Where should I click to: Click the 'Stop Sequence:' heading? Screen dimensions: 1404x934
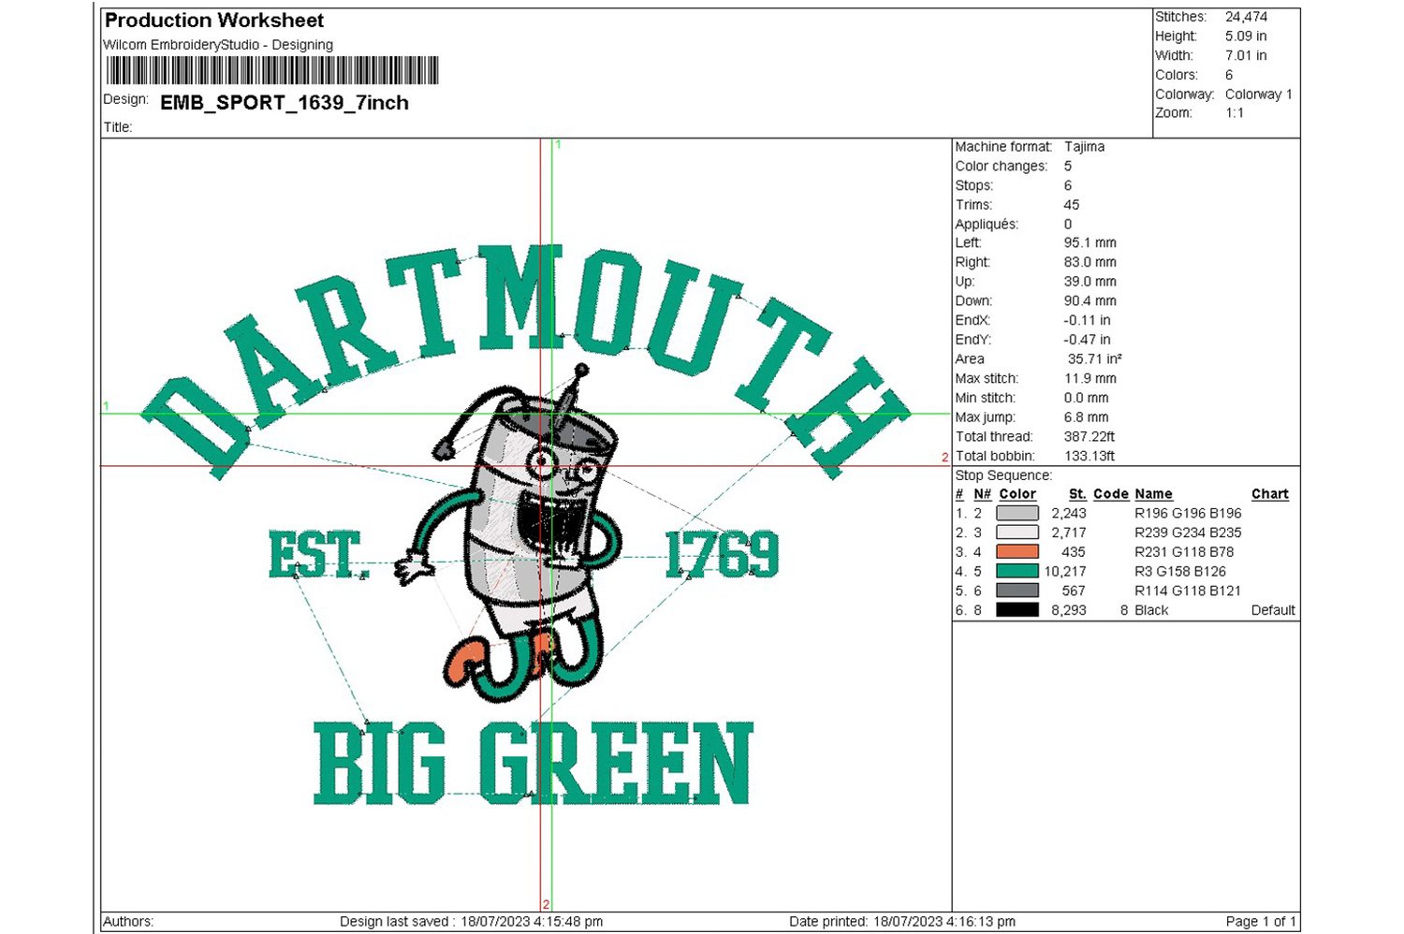click(1003, 475)
